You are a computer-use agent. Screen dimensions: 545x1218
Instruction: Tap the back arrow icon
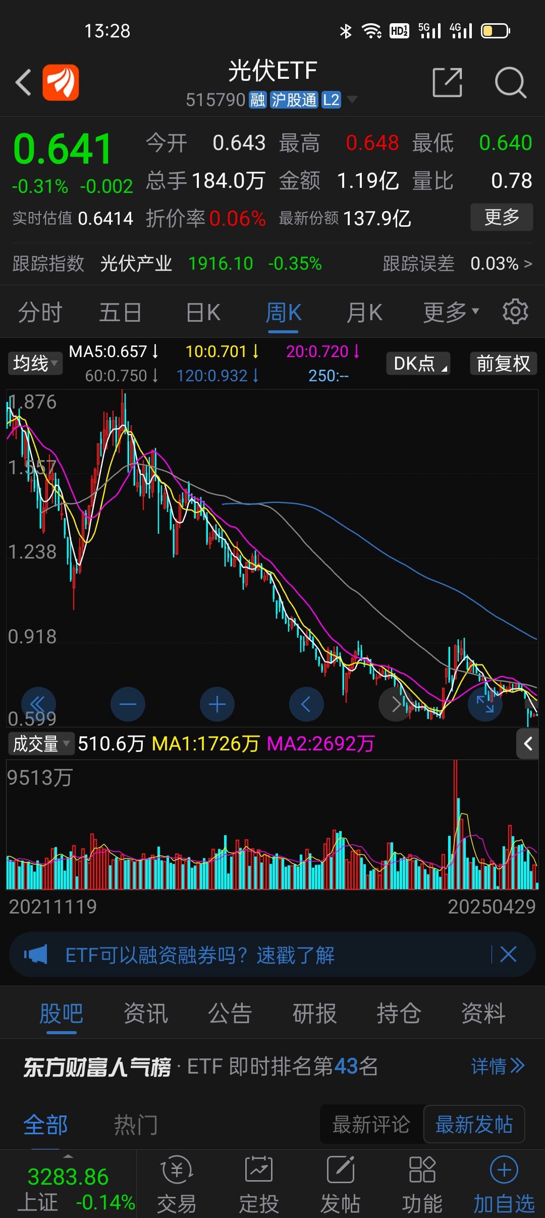[24, 82]
